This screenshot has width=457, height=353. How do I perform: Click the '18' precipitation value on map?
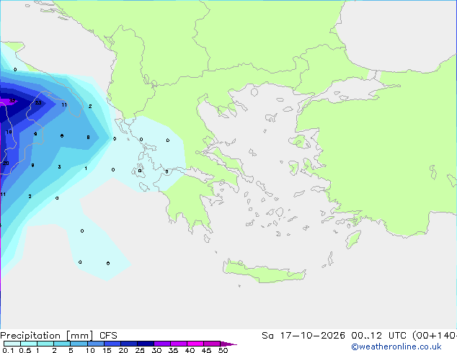click(9, 133)
